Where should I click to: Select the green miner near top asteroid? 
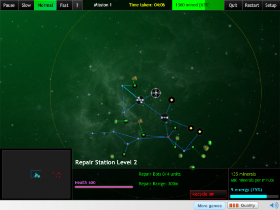(x=135, y=86)
